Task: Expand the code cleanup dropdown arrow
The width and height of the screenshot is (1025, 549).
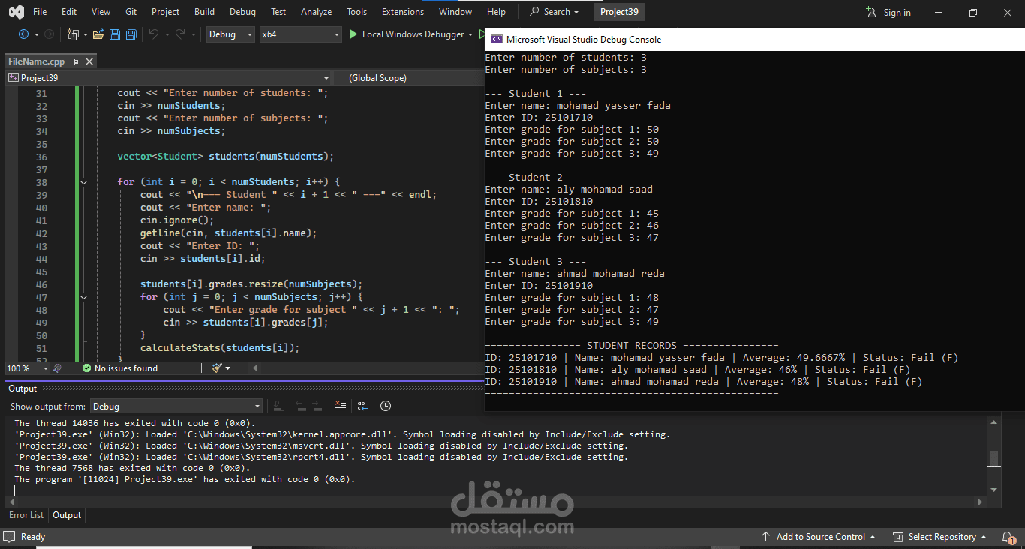Action: [x=228, y=368]
